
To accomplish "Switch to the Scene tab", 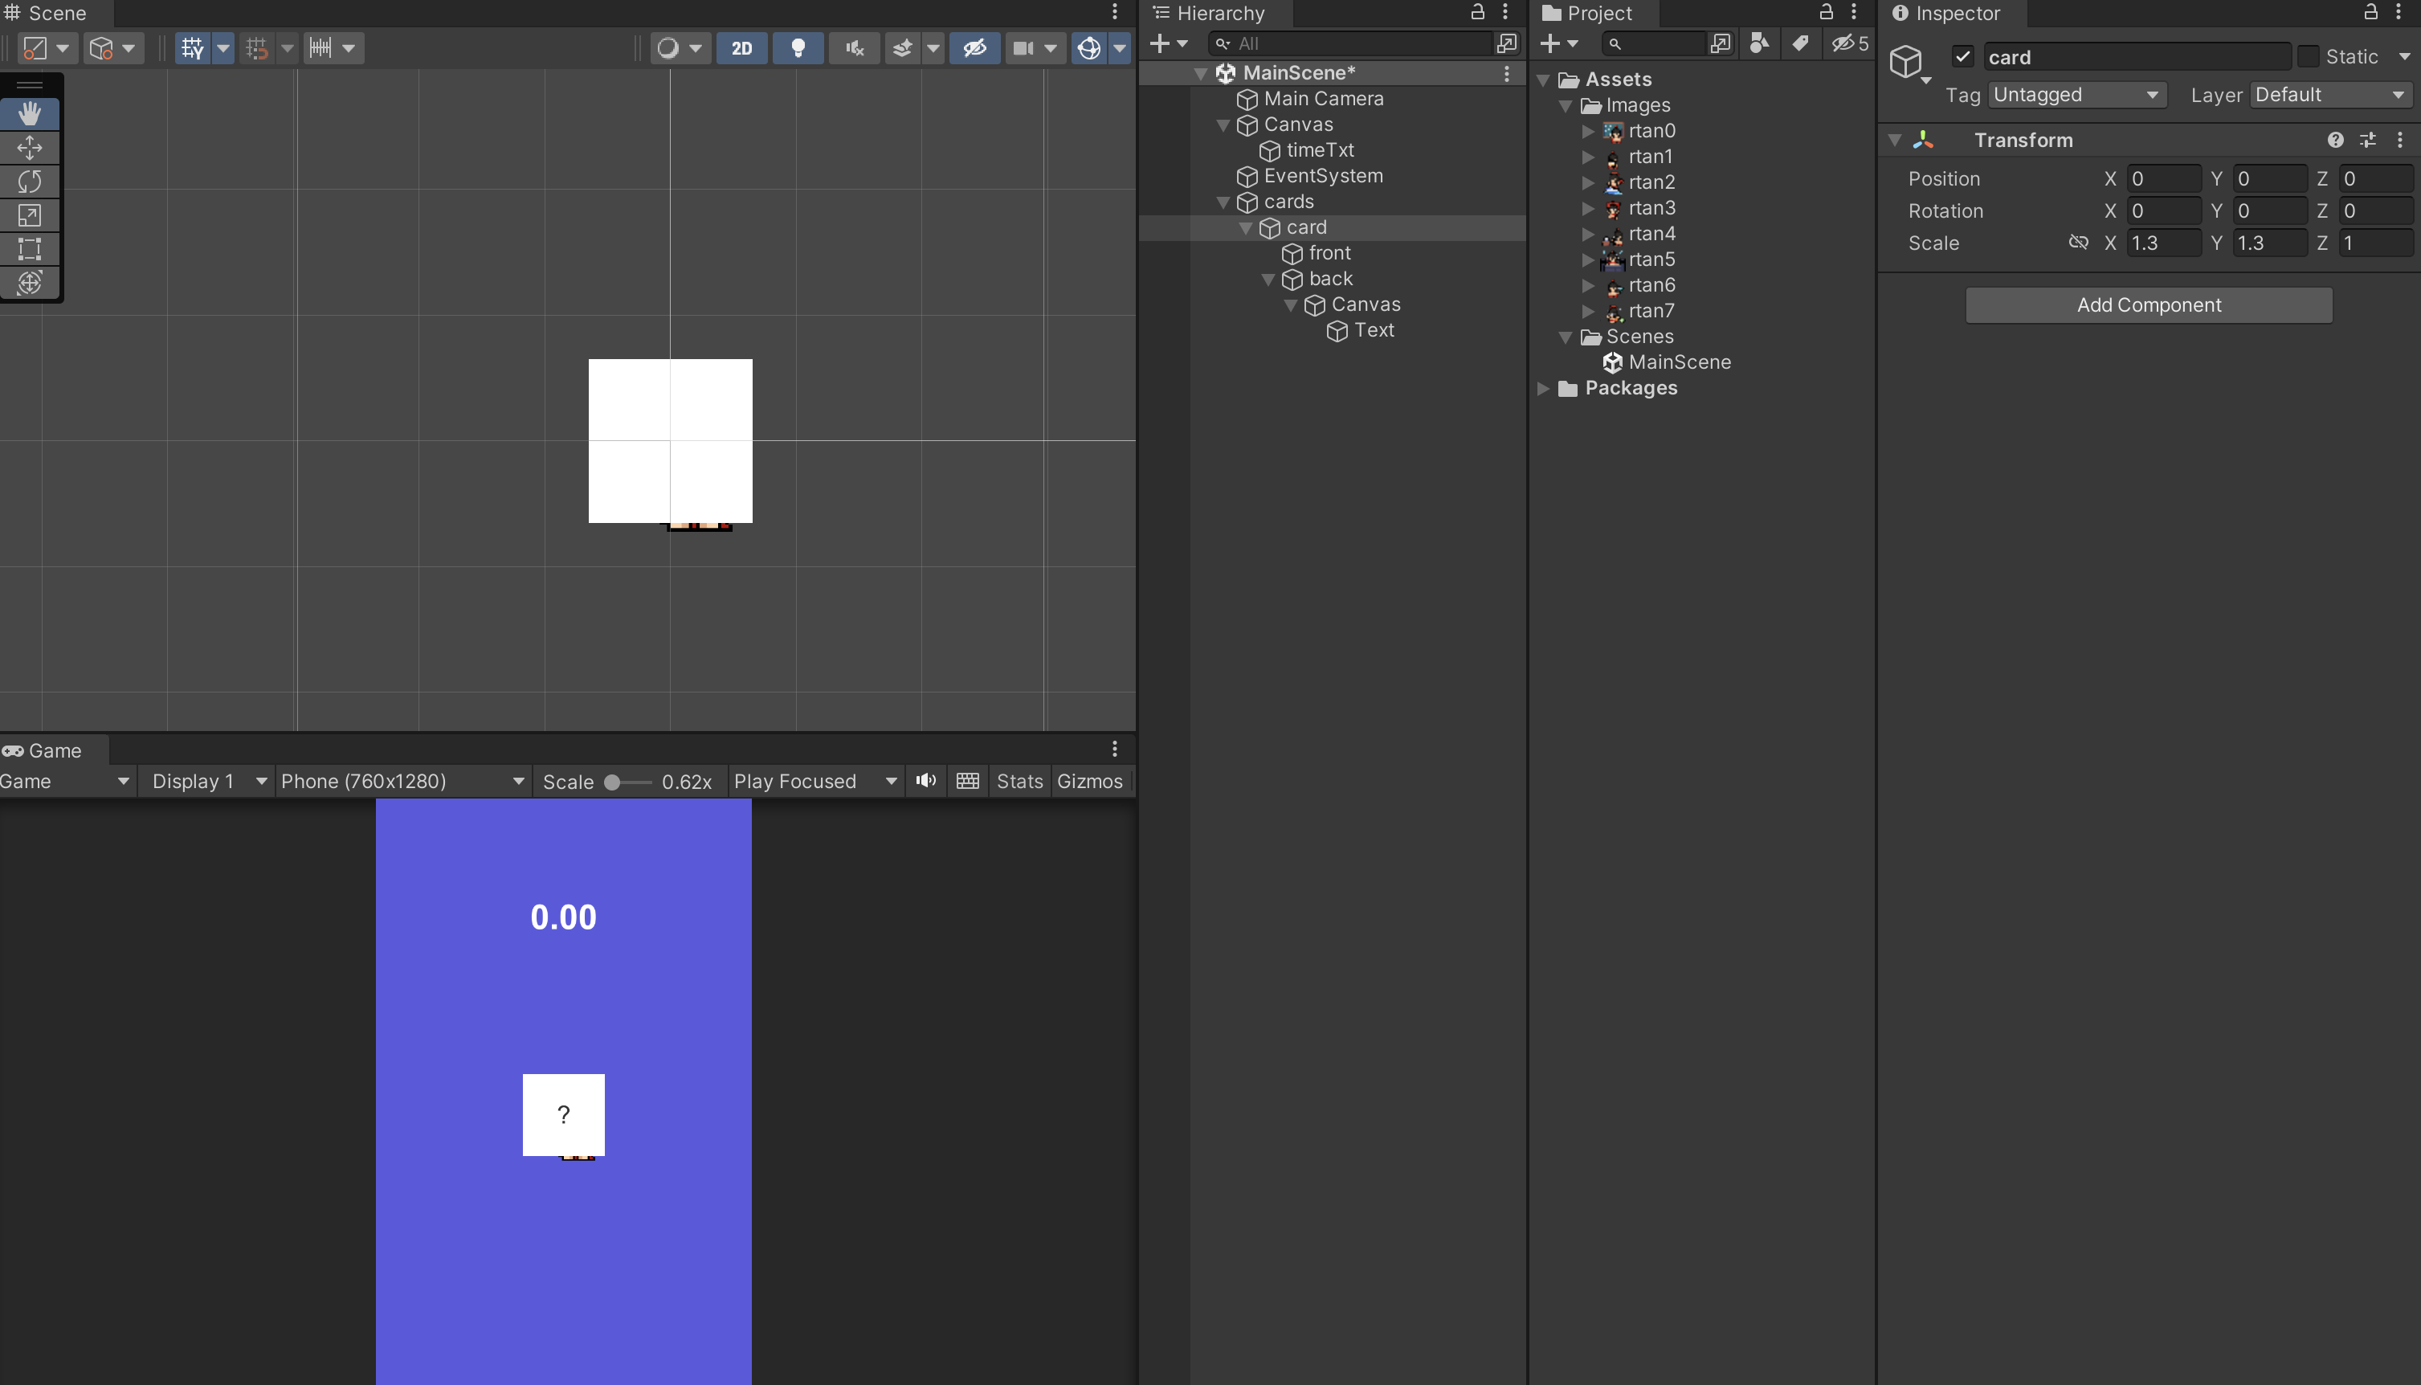I will pos(57,14).
